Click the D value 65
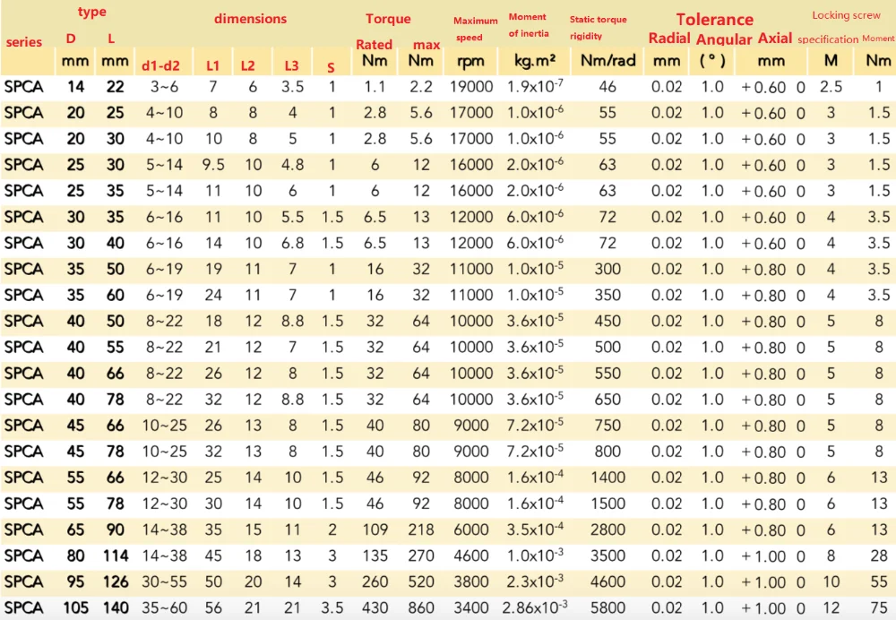 tap(75, 530)
